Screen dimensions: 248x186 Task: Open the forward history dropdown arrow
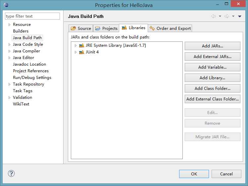[233, 16]
